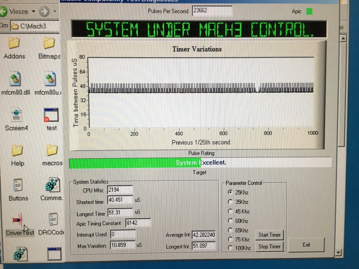Click the Exit button
Viewport: 359px width, 269px height.
click(x=306, y=245)
